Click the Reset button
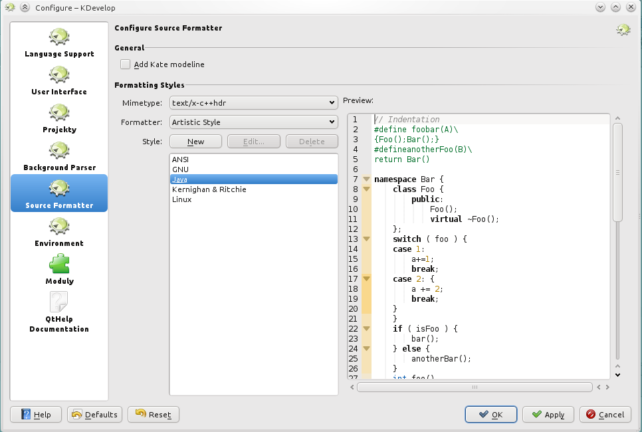 pos(154,415)
